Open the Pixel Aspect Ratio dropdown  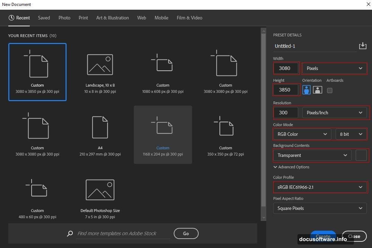[319, 208]
